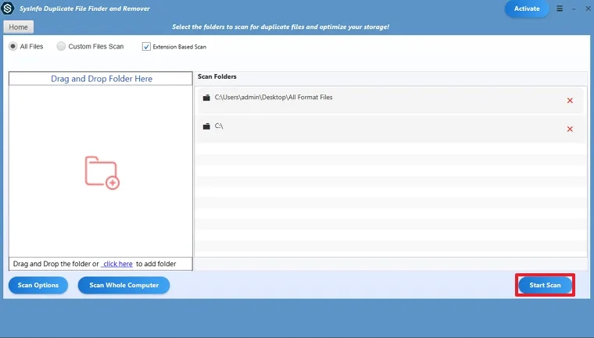Start the scan with Start Scan button
Screen dimensions: 594x338
click(545, 285)
